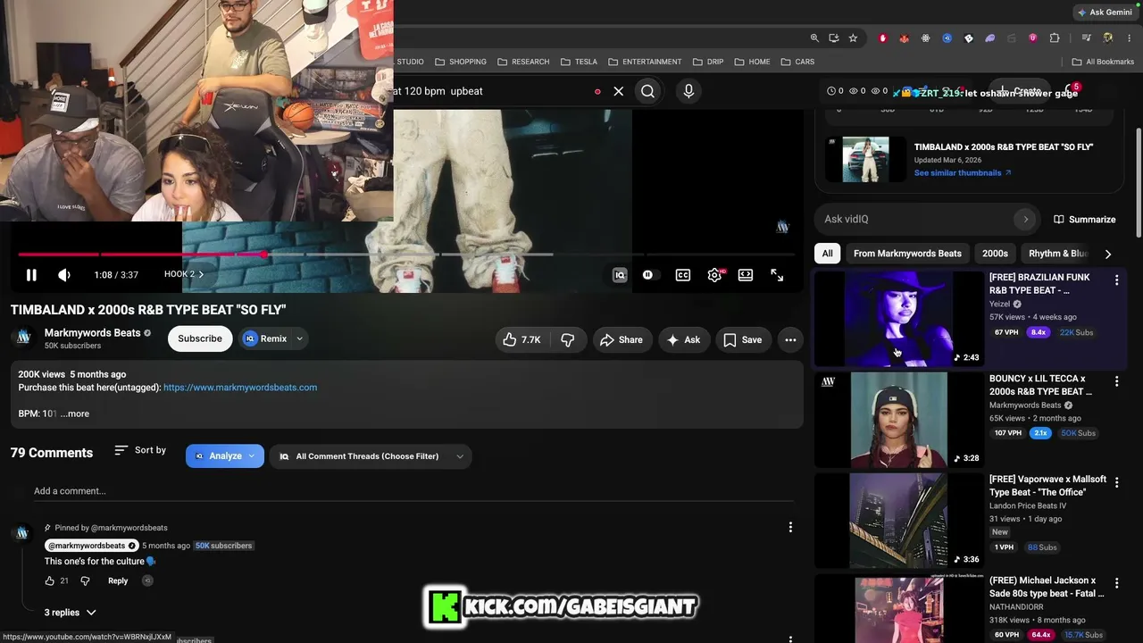Click the vidIQ Summarize button
Viewport: 1143px width, 643px height.
(x=1085, y=219)
